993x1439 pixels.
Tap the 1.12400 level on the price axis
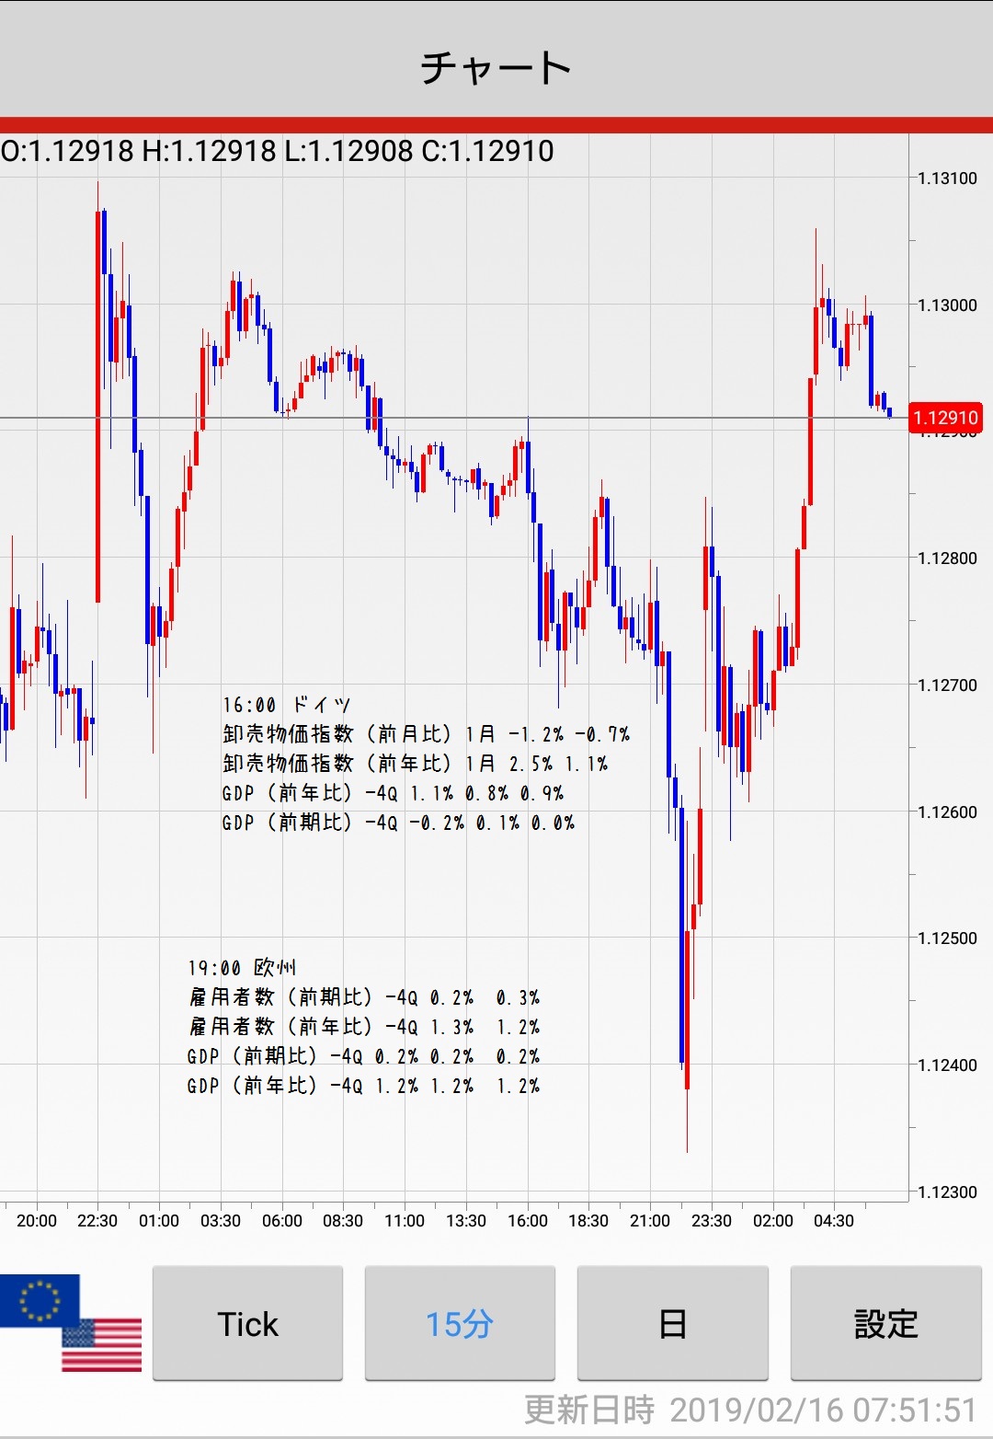point(947,1065)
